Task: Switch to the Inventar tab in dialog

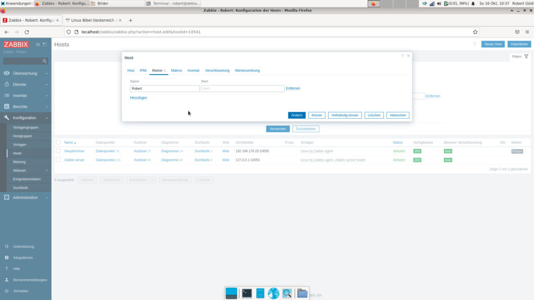Action: click(x=193, y=70)
